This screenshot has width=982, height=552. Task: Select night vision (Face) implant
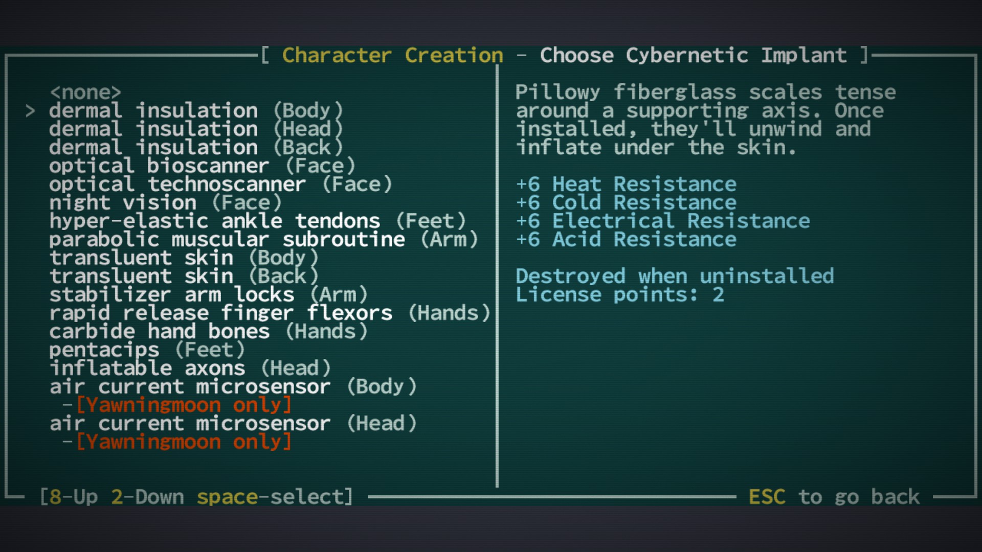165,203
